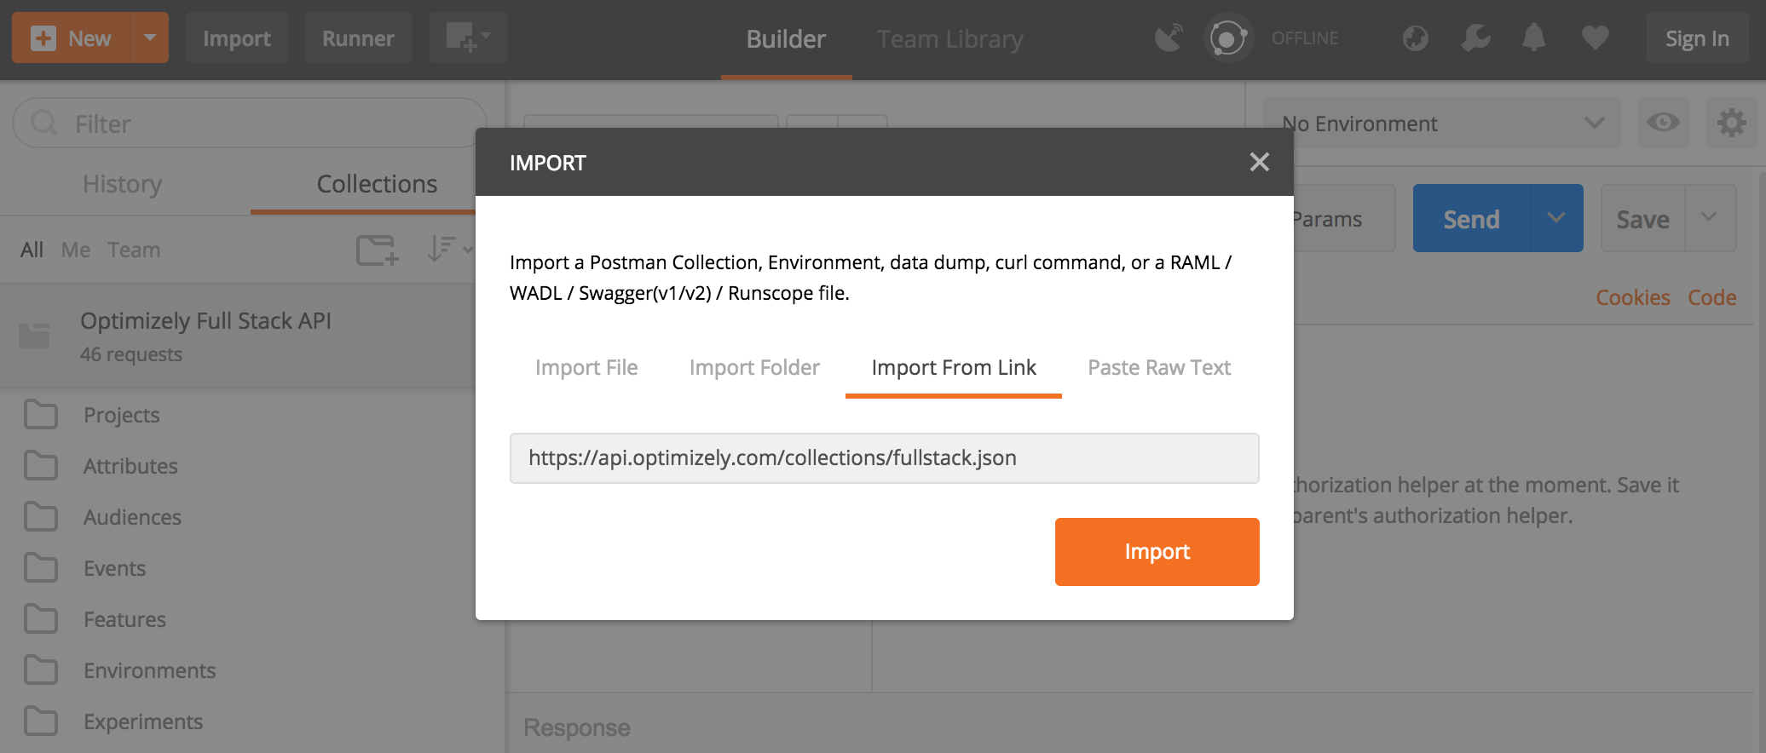Select the Team collections filter
Viewport: 1766px width, 753px height.
(x=134, y=250)
